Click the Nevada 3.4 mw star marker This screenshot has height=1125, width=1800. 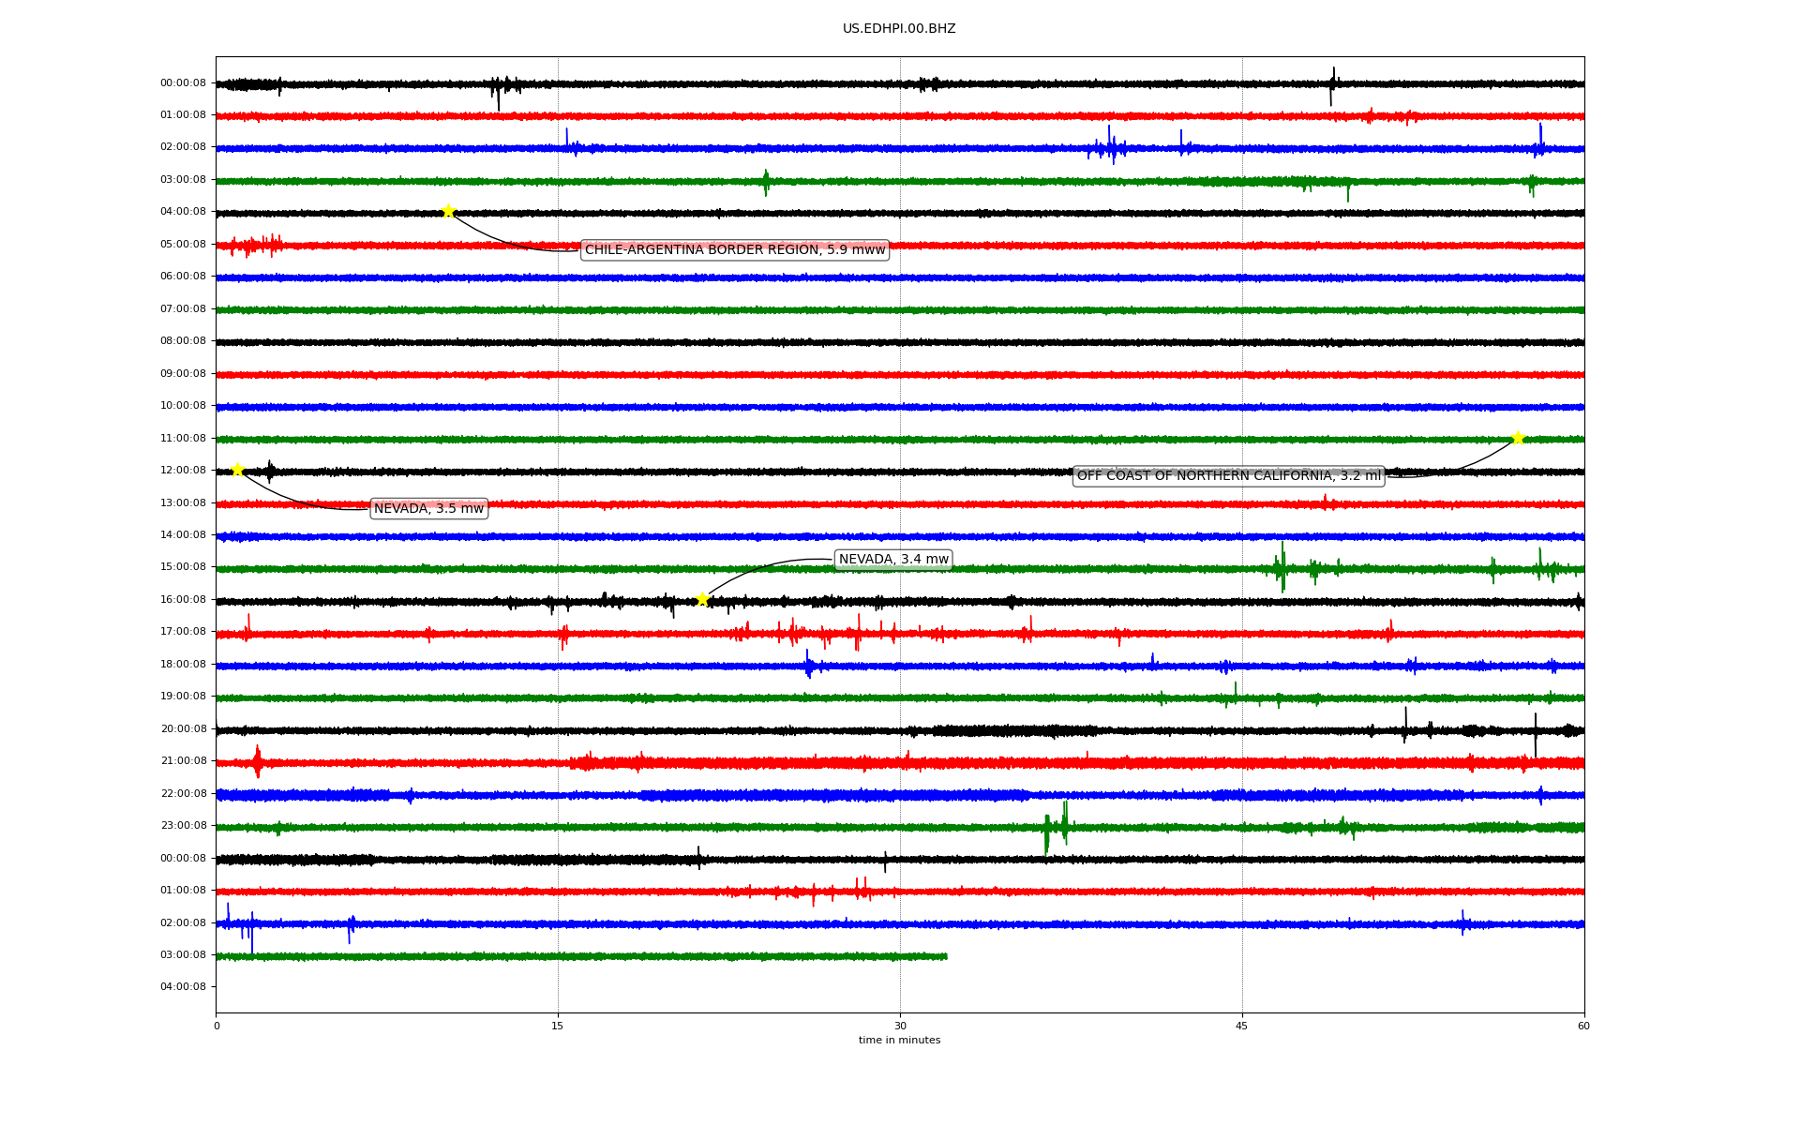point(702,599)
